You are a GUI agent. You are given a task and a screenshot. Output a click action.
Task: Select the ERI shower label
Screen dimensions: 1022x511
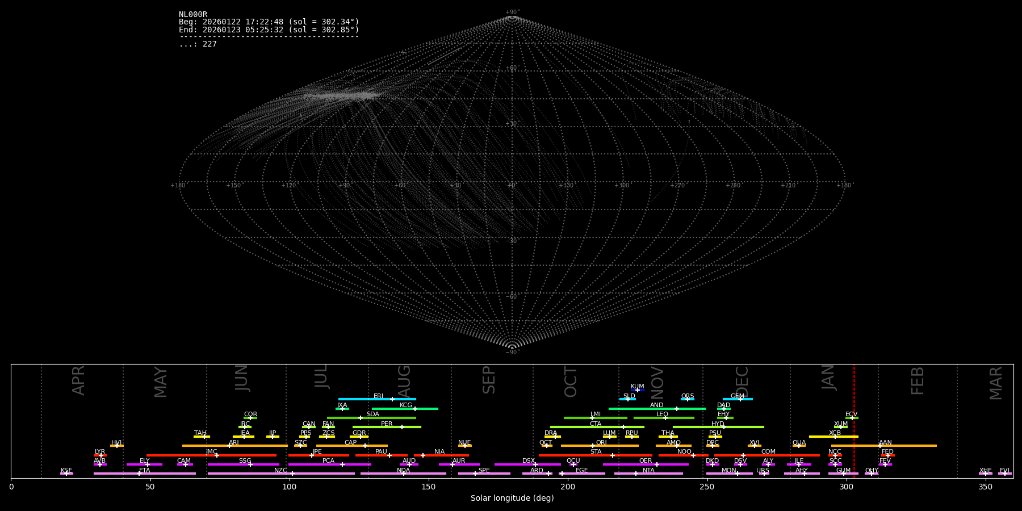click(379, 396)
